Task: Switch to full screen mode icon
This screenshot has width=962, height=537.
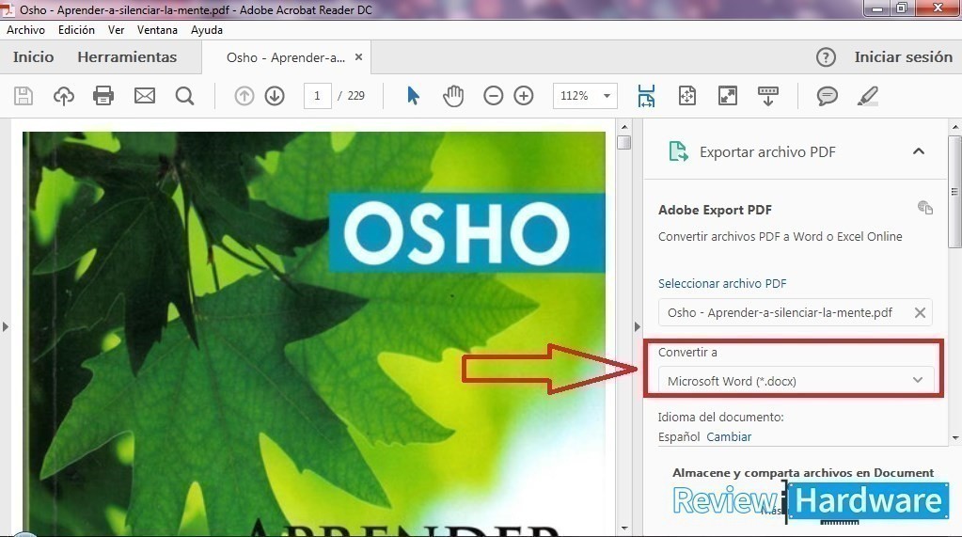Action: point(728,96)
